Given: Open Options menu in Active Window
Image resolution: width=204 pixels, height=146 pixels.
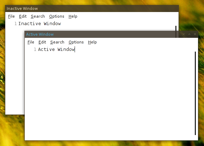Looking at the screenshot, I should 76,42.
